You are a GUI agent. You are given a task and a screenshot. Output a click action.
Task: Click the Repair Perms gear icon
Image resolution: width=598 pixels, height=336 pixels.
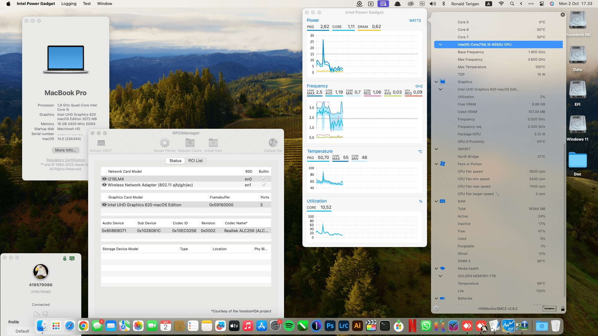coord(164,143)
